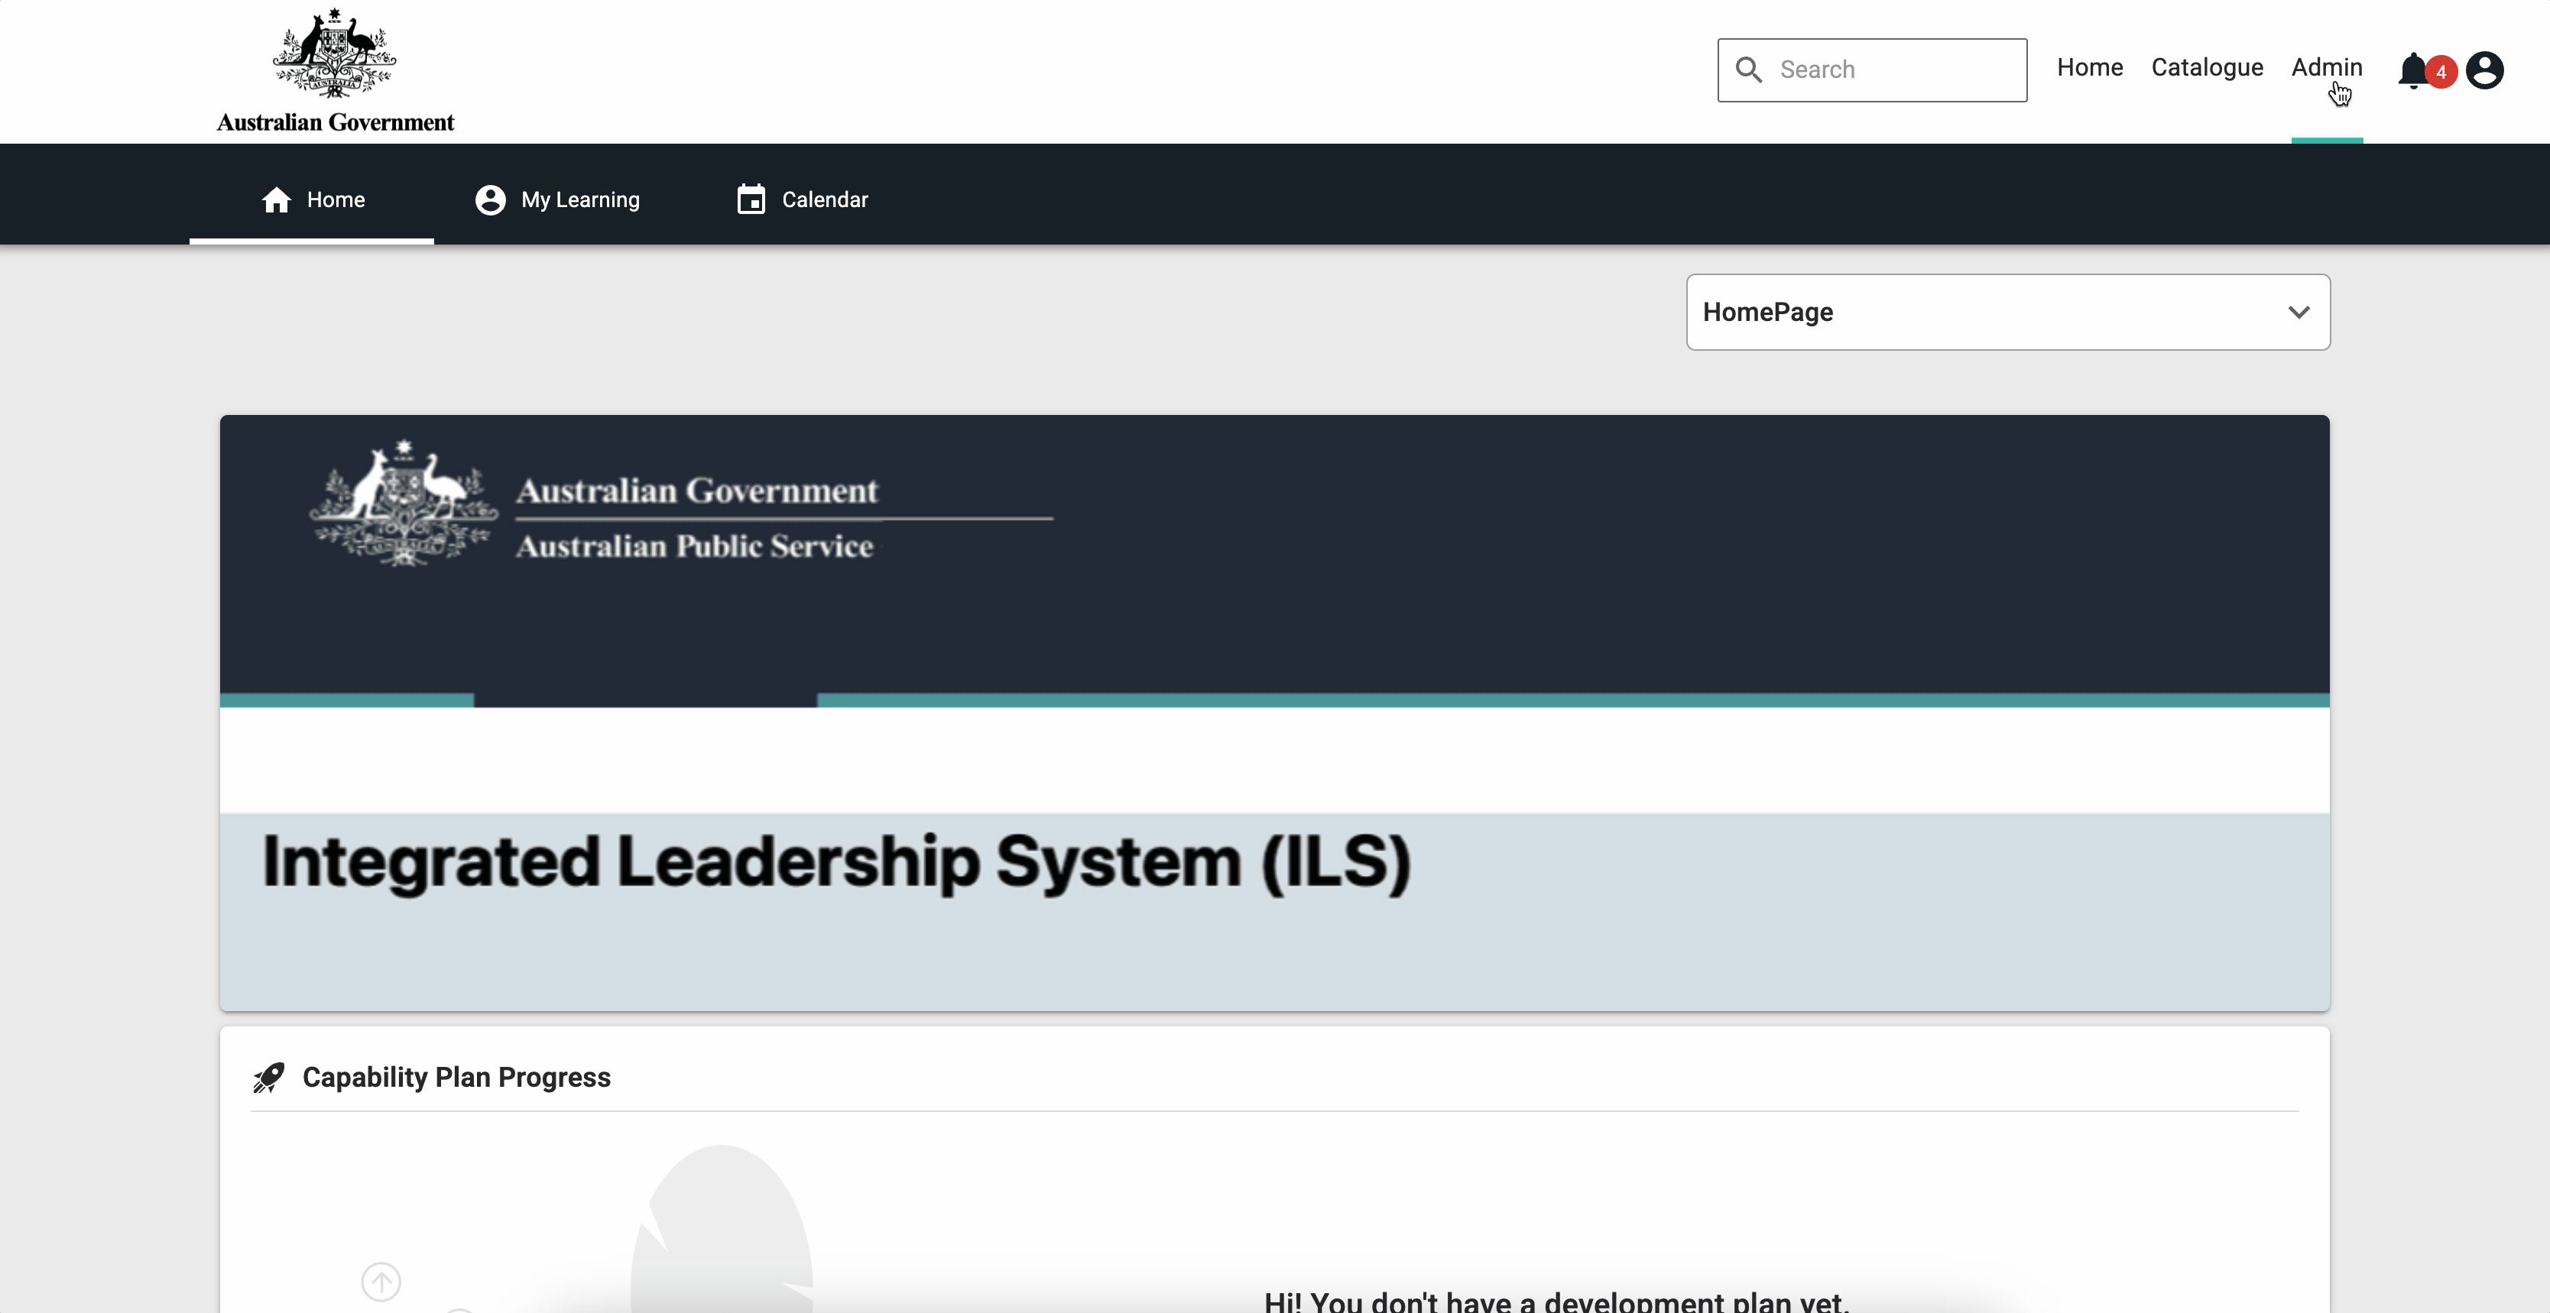Image resolution: width=2550 pixels, height=1313 pixels.
Task: Click the Calendar icon in navigation bar
Action: (751, 199)
